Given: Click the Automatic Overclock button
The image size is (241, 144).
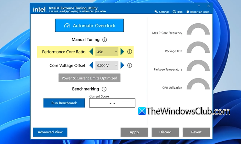Looking at the screenshot, I should [89, 25].
